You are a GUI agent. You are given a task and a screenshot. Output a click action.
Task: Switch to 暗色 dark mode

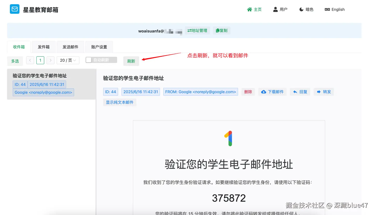[306, 10]
